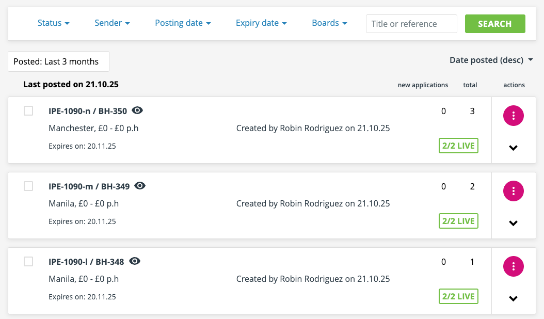The width and height of the screenshot is (544, 319).
Task: Expand the IPE-1090-l / BH-348 row chevron
Action: click(513, 298)
